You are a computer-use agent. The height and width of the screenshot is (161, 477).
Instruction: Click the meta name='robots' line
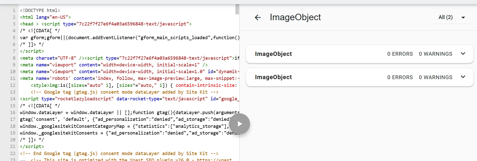[130, 78]
